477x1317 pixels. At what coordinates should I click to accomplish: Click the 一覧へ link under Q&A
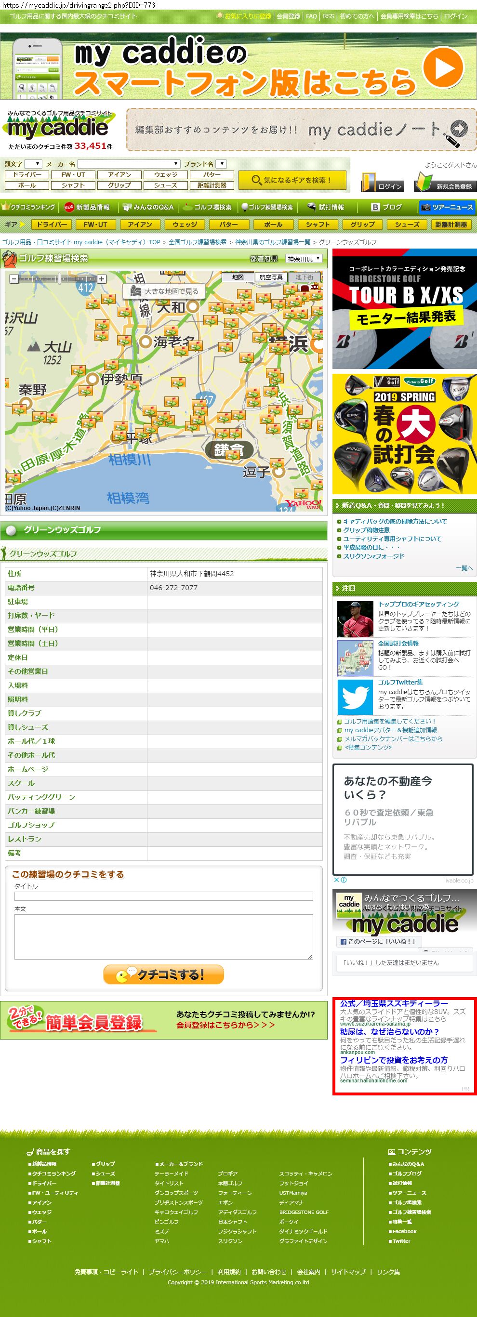(x=464, y=568)
